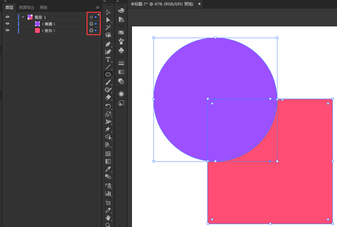Click blue selection square on 椭圆 row

(96, 24)
